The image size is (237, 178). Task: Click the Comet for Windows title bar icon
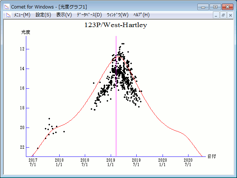(x=7, y=7)
